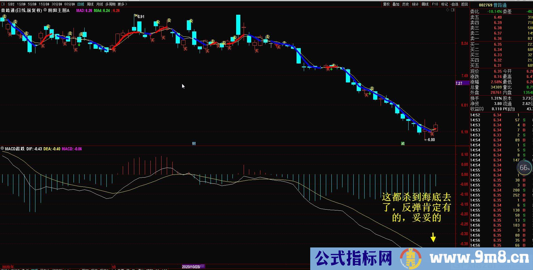Click the 7.27 price axis cursor label
The height and width of the screenshot is (270, 533).
coord(459,83)
